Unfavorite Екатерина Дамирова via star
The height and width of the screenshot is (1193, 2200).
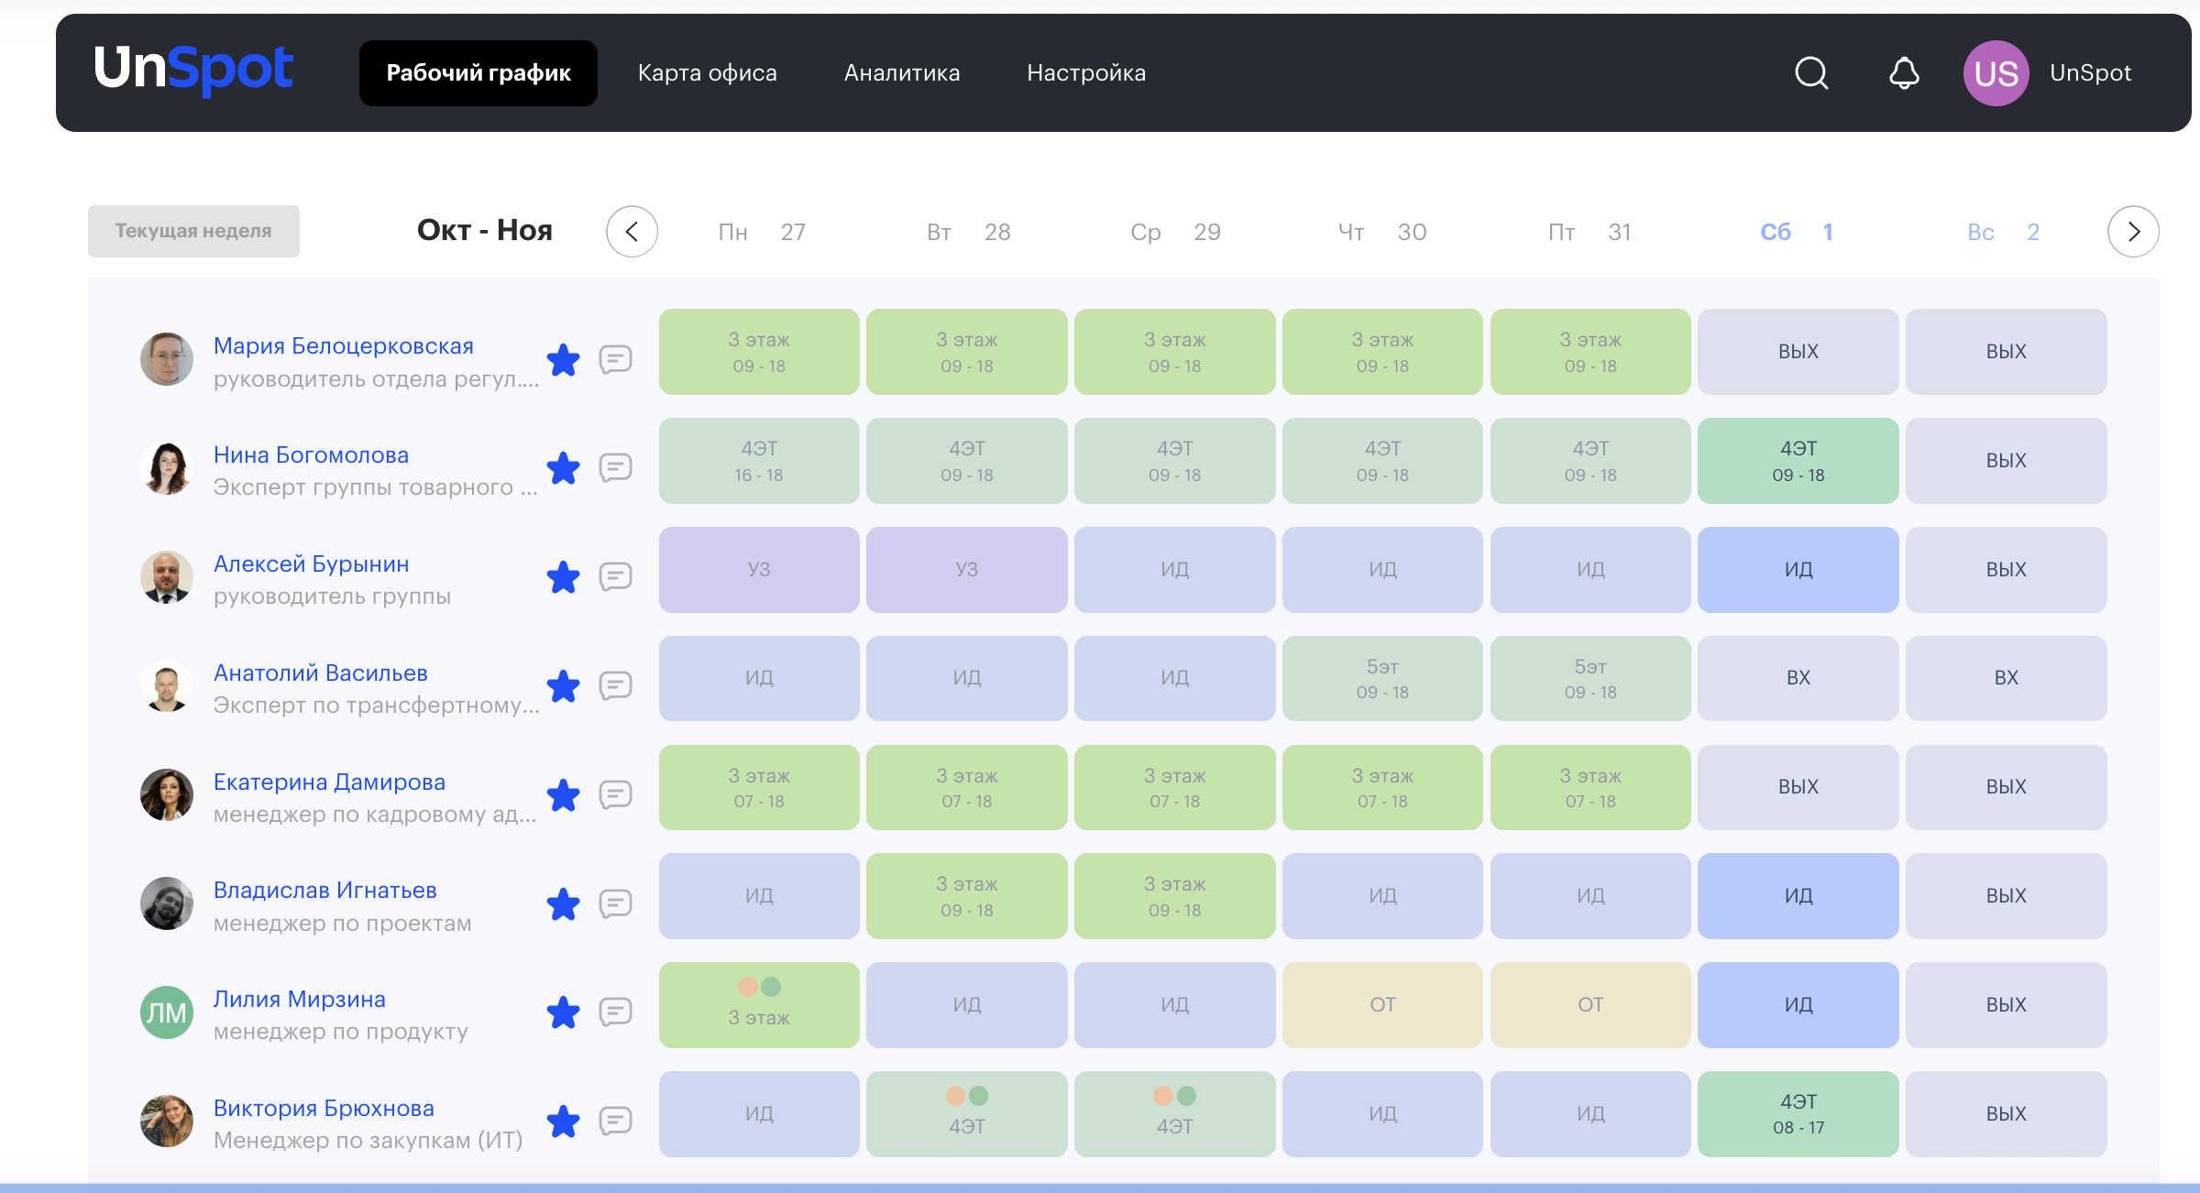(563, 795)
